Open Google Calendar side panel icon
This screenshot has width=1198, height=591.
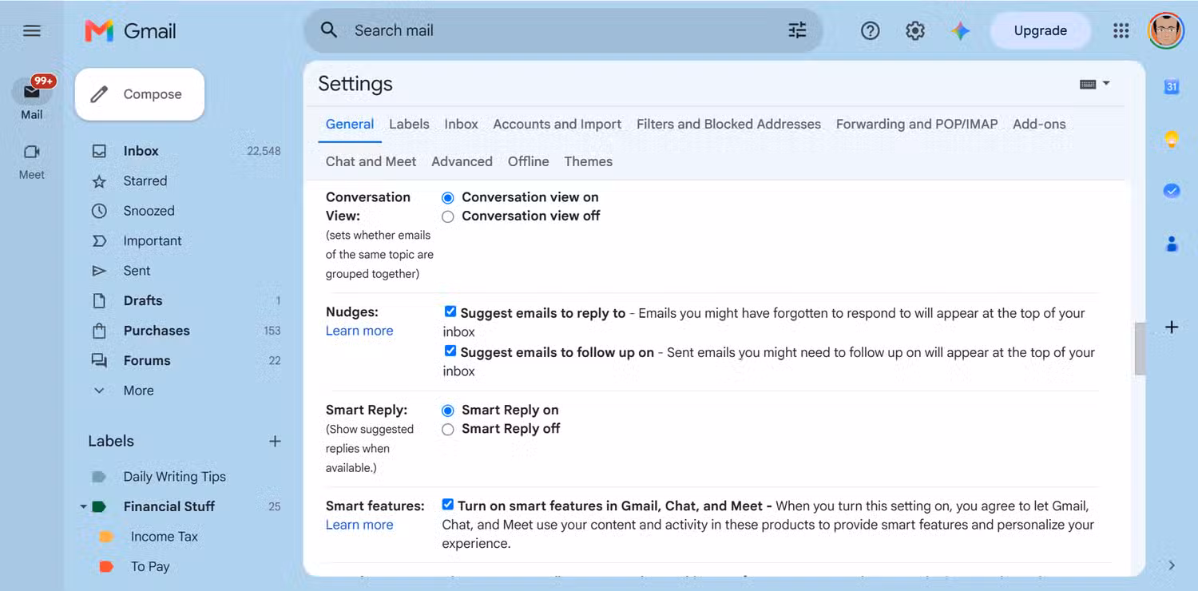(x=1172, y=87)
